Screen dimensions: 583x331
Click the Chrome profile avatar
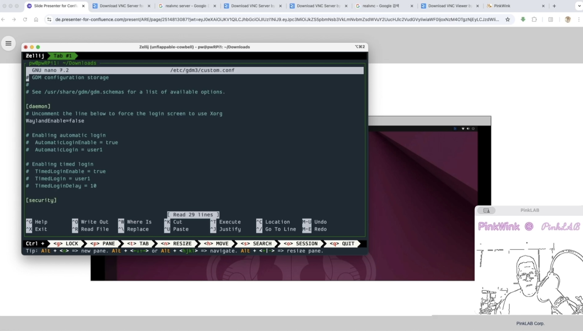[x=568, y=19]
